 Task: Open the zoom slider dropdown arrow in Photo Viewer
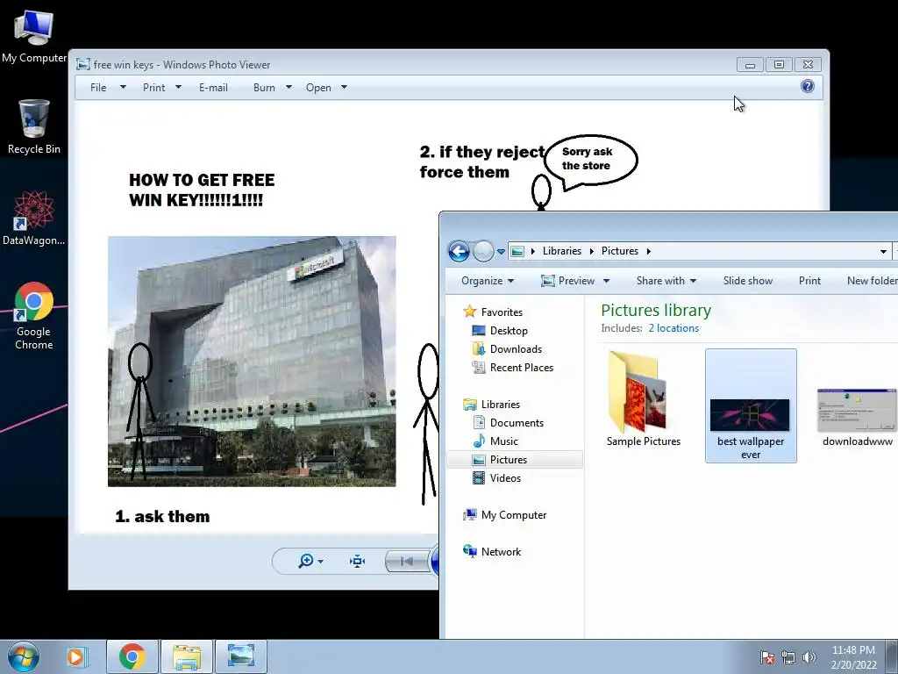coord(320,562)
